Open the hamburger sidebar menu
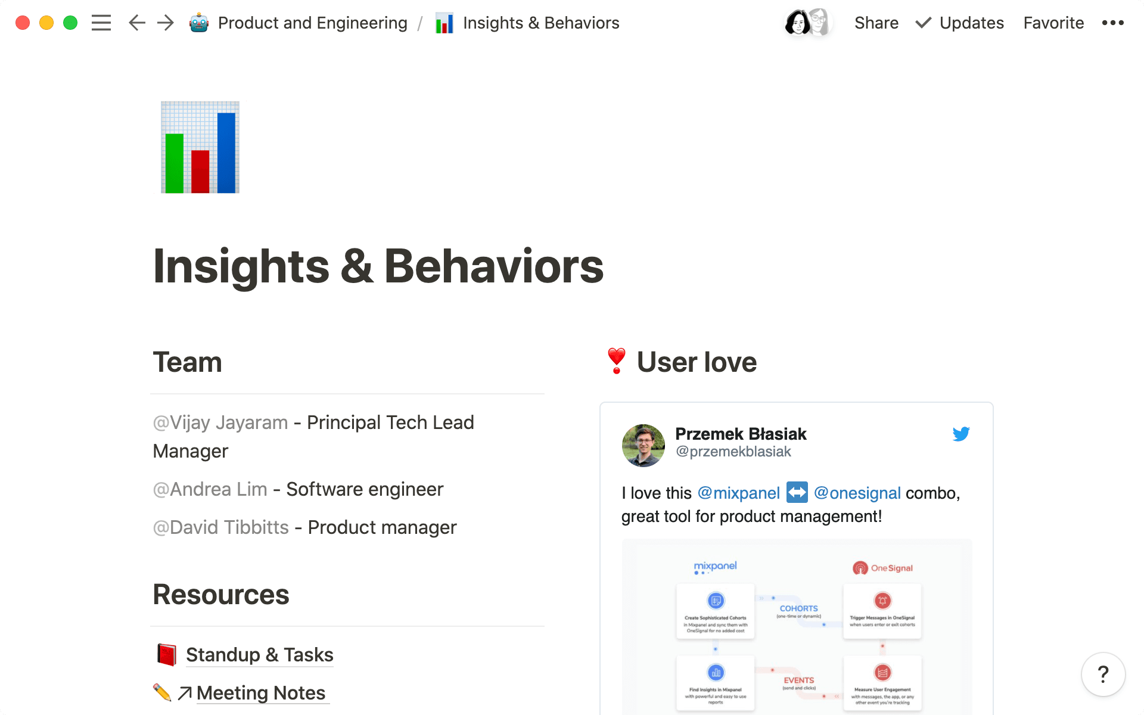Screen dimensions: 1144x715 click(101, 23)
